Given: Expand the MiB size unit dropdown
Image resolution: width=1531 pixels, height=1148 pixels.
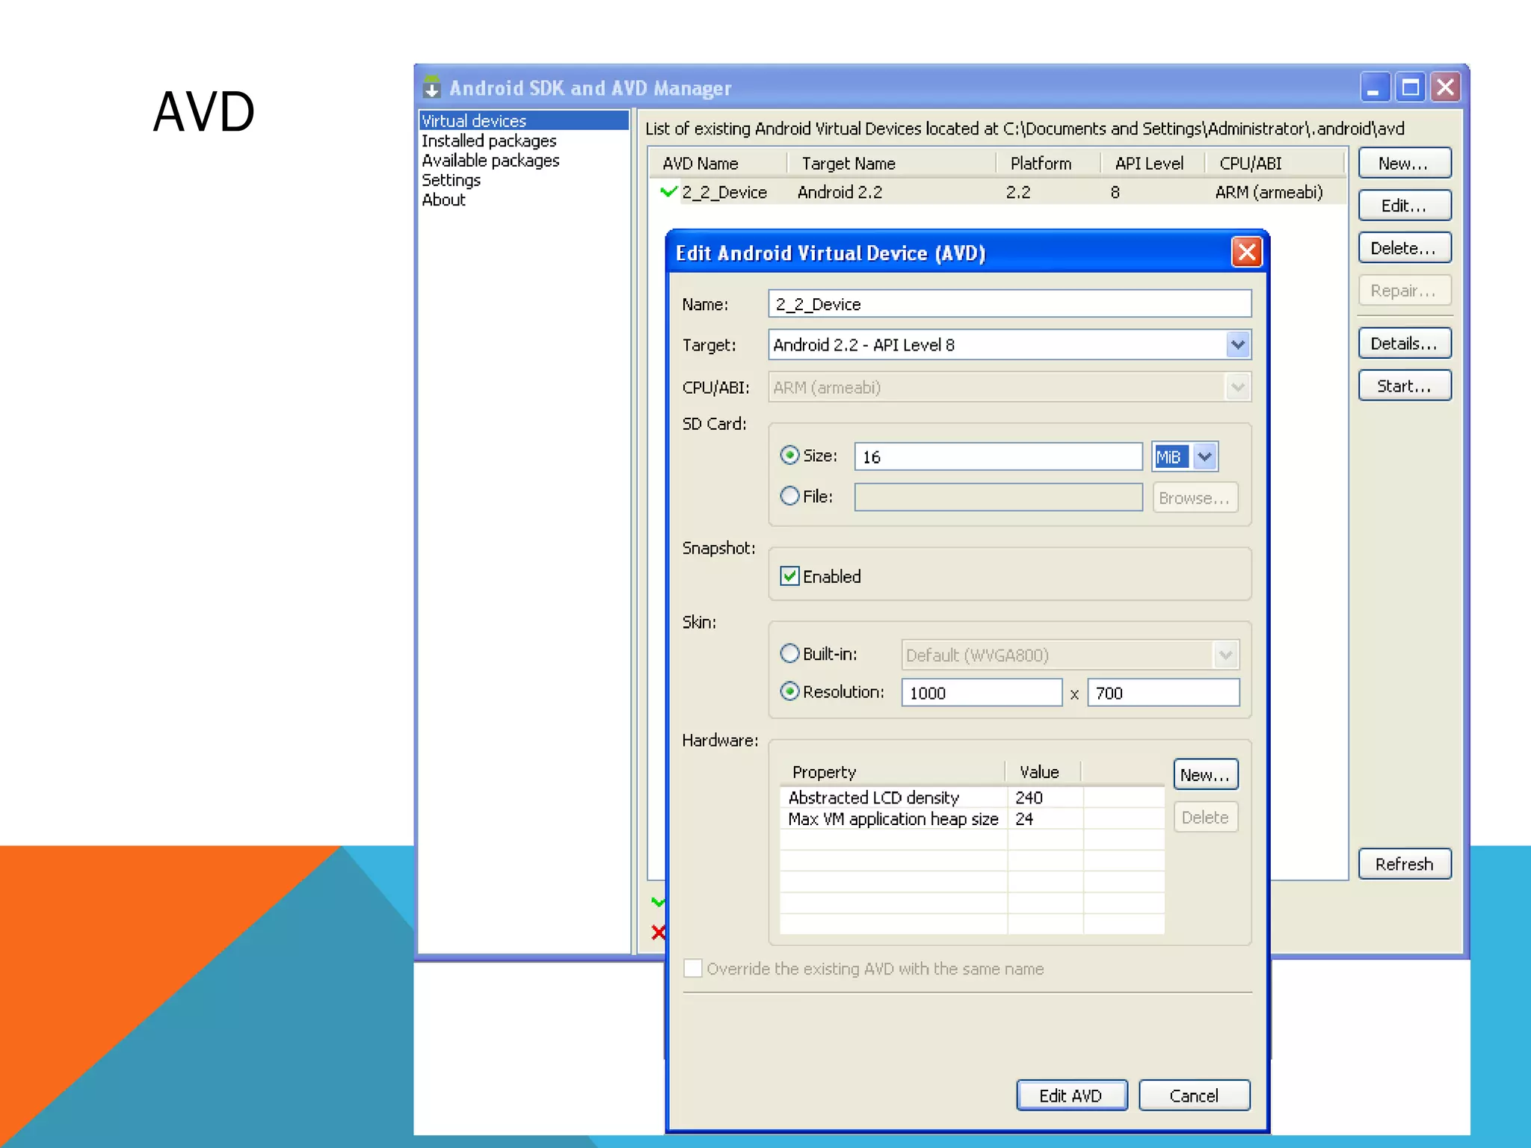Looking at the screenshot, I should (1204, 457).
